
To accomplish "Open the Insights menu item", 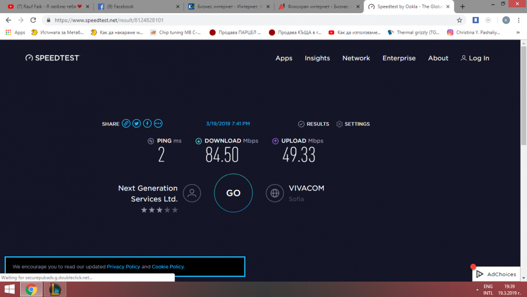I will [x=317, y=58].
